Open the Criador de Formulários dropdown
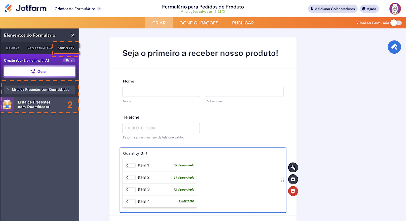This screenshot has width=406, height=221. click(77, 9)
